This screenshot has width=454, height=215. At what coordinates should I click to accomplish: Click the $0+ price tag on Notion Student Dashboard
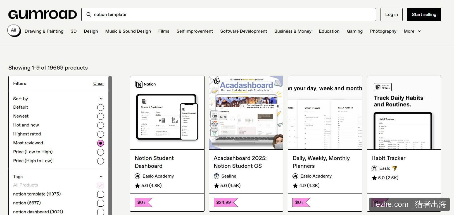[x=143, y=202]
